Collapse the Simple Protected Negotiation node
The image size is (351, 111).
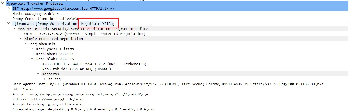[21, 39]
